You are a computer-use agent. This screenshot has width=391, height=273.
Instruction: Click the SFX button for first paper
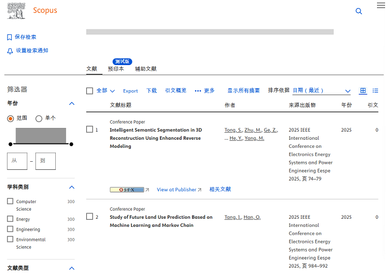(127, 190)
